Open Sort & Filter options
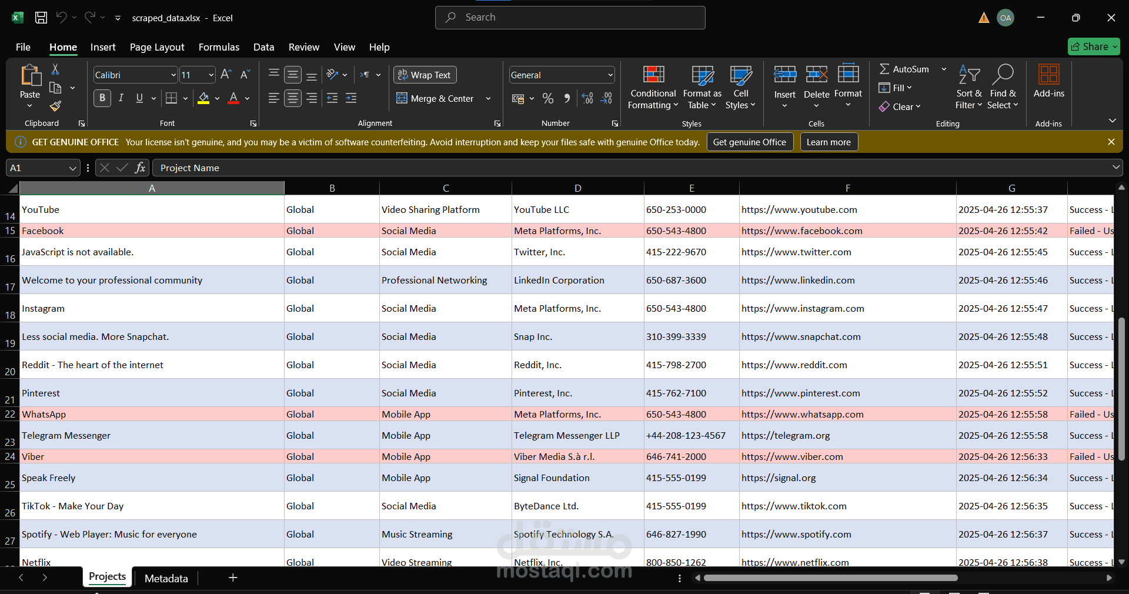The width and height of the screenshot is (1129, 594). [x=969, y=88]
